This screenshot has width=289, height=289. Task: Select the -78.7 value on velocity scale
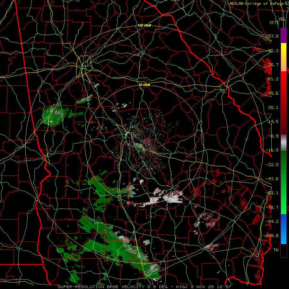tap(272, 207)
